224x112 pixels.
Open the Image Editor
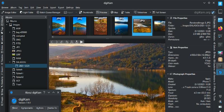[x=10, y=12]
